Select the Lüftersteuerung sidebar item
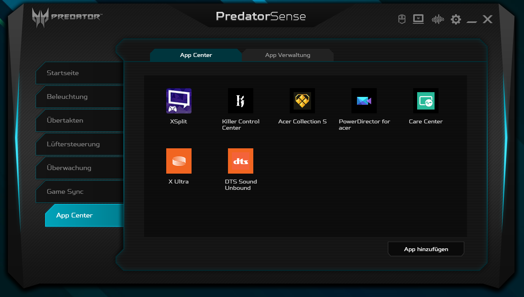The image size is (524, 297). [80, 144]
